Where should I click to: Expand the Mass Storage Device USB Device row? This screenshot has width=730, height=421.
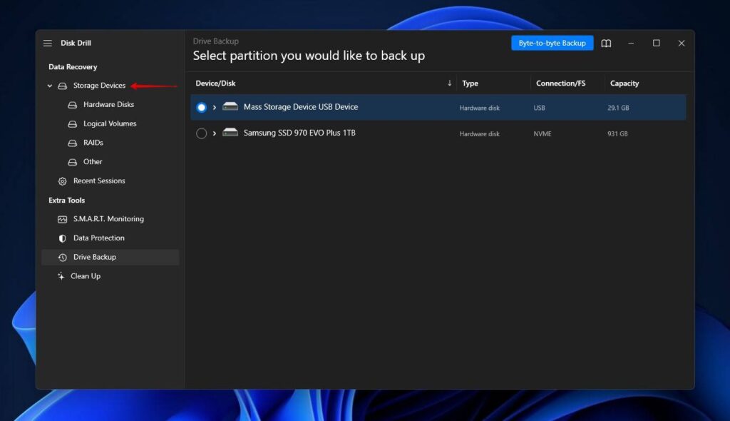tap(215, 107)
